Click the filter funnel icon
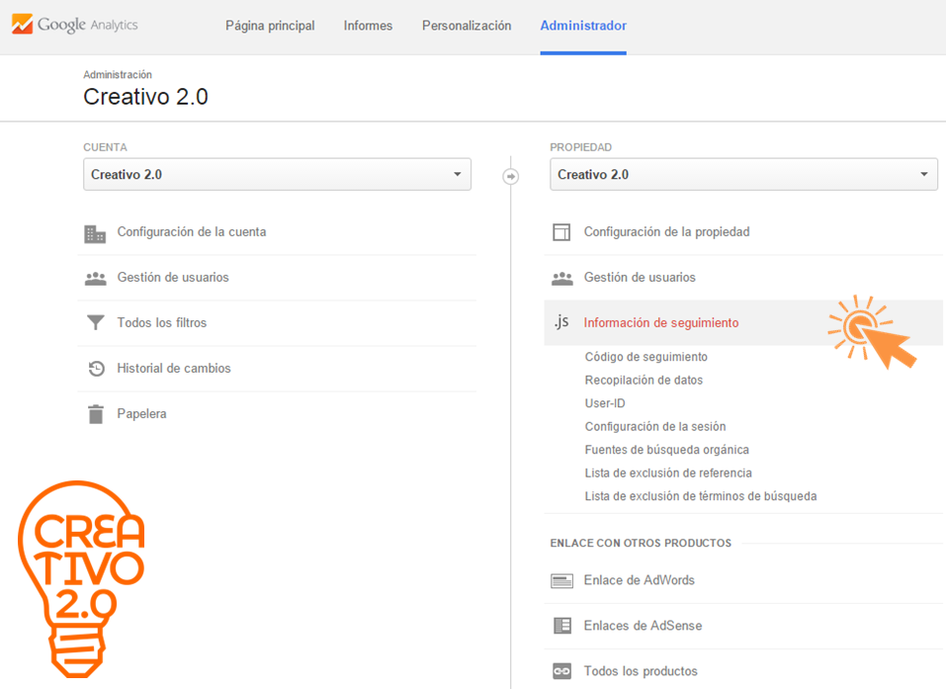 (95, 323)
